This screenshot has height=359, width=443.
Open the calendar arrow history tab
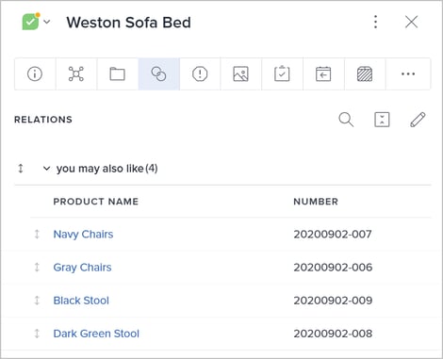point(323,74)
